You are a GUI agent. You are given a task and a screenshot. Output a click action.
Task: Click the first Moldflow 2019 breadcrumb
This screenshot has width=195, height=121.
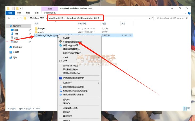37,18
